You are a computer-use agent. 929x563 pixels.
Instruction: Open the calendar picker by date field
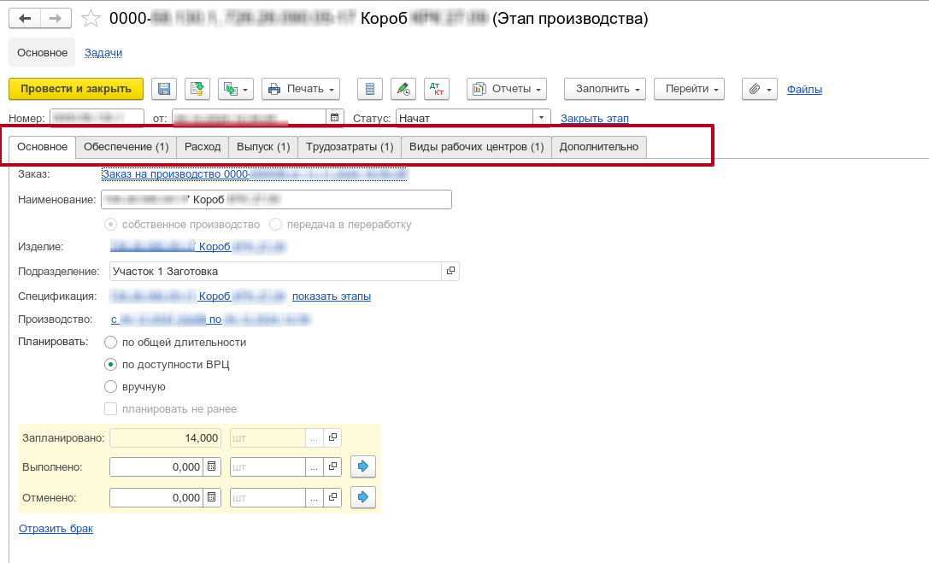334,118
